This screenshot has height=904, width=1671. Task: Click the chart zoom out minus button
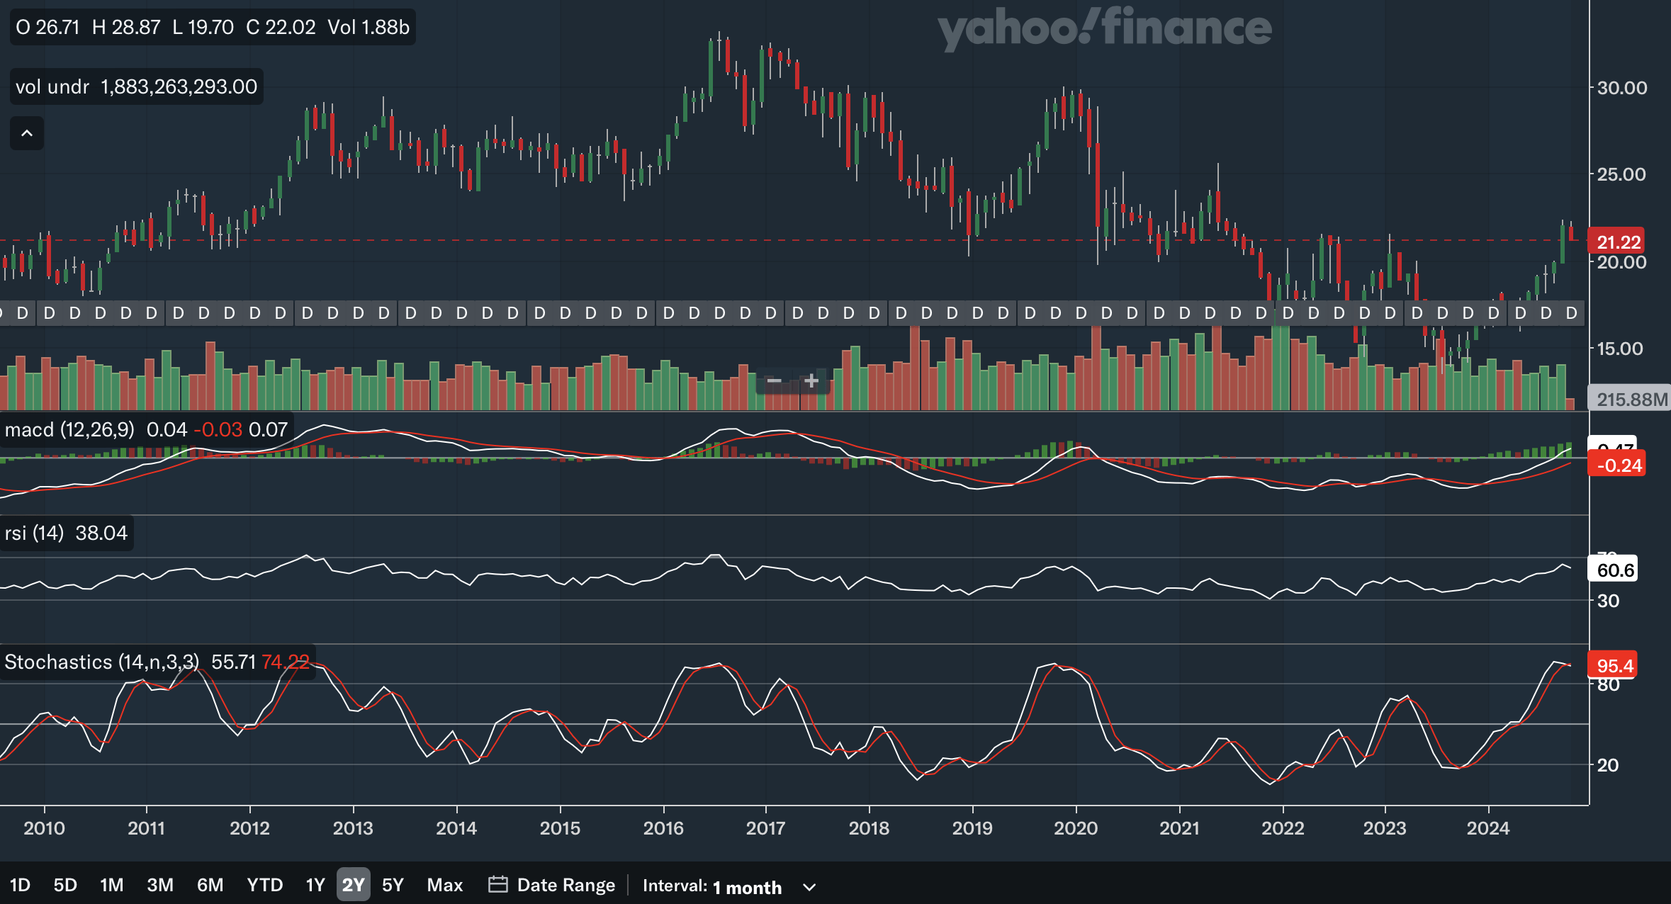tap(774, 381)
